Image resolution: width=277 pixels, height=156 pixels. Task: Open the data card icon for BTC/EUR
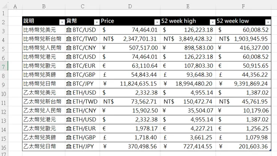point(69,66)
